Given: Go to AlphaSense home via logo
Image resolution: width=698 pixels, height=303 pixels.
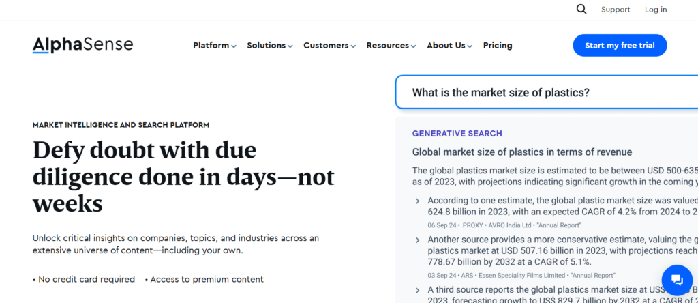Looking at the screenshot, I should coord(82,45).
